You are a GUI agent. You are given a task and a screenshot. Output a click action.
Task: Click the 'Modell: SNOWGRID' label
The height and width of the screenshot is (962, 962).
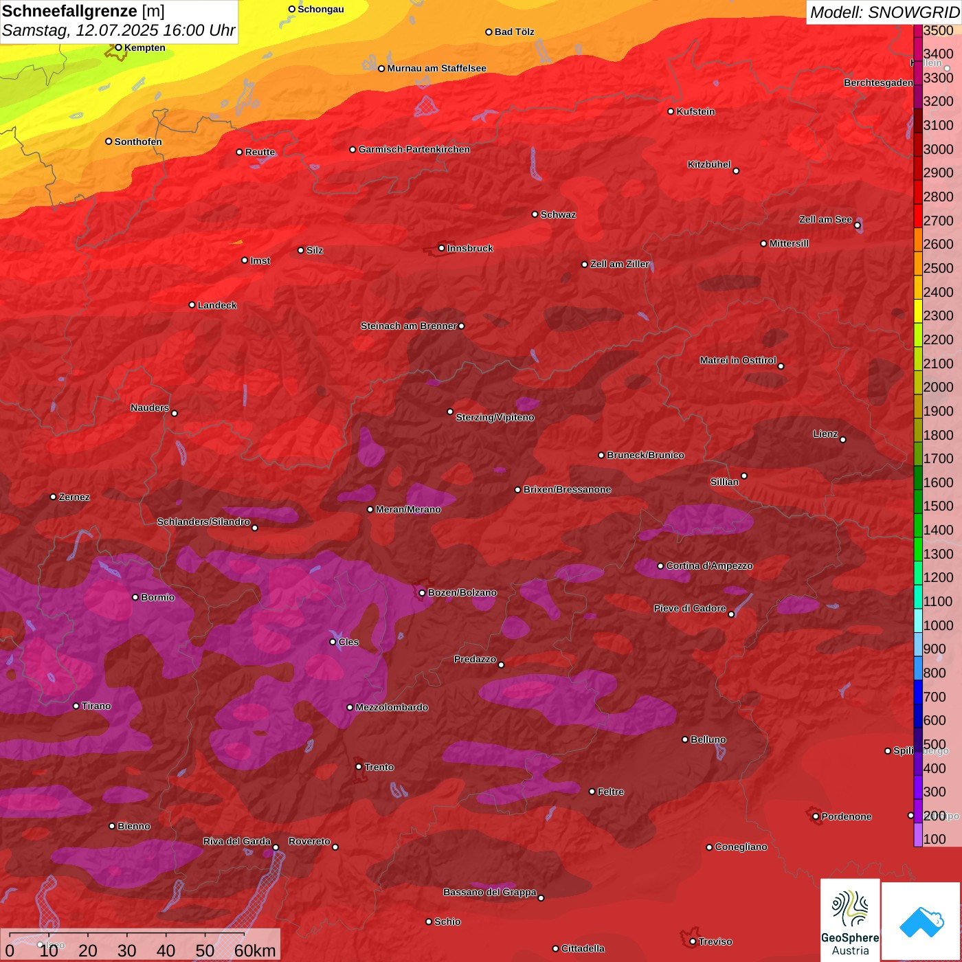pyautogui.click(x=884, y=12)
